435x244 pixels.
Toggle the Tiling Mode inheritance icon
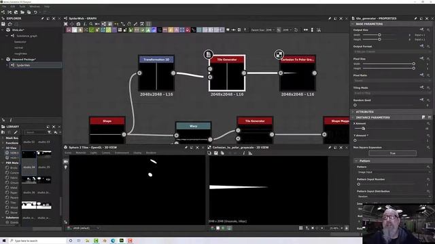[421, 87]
